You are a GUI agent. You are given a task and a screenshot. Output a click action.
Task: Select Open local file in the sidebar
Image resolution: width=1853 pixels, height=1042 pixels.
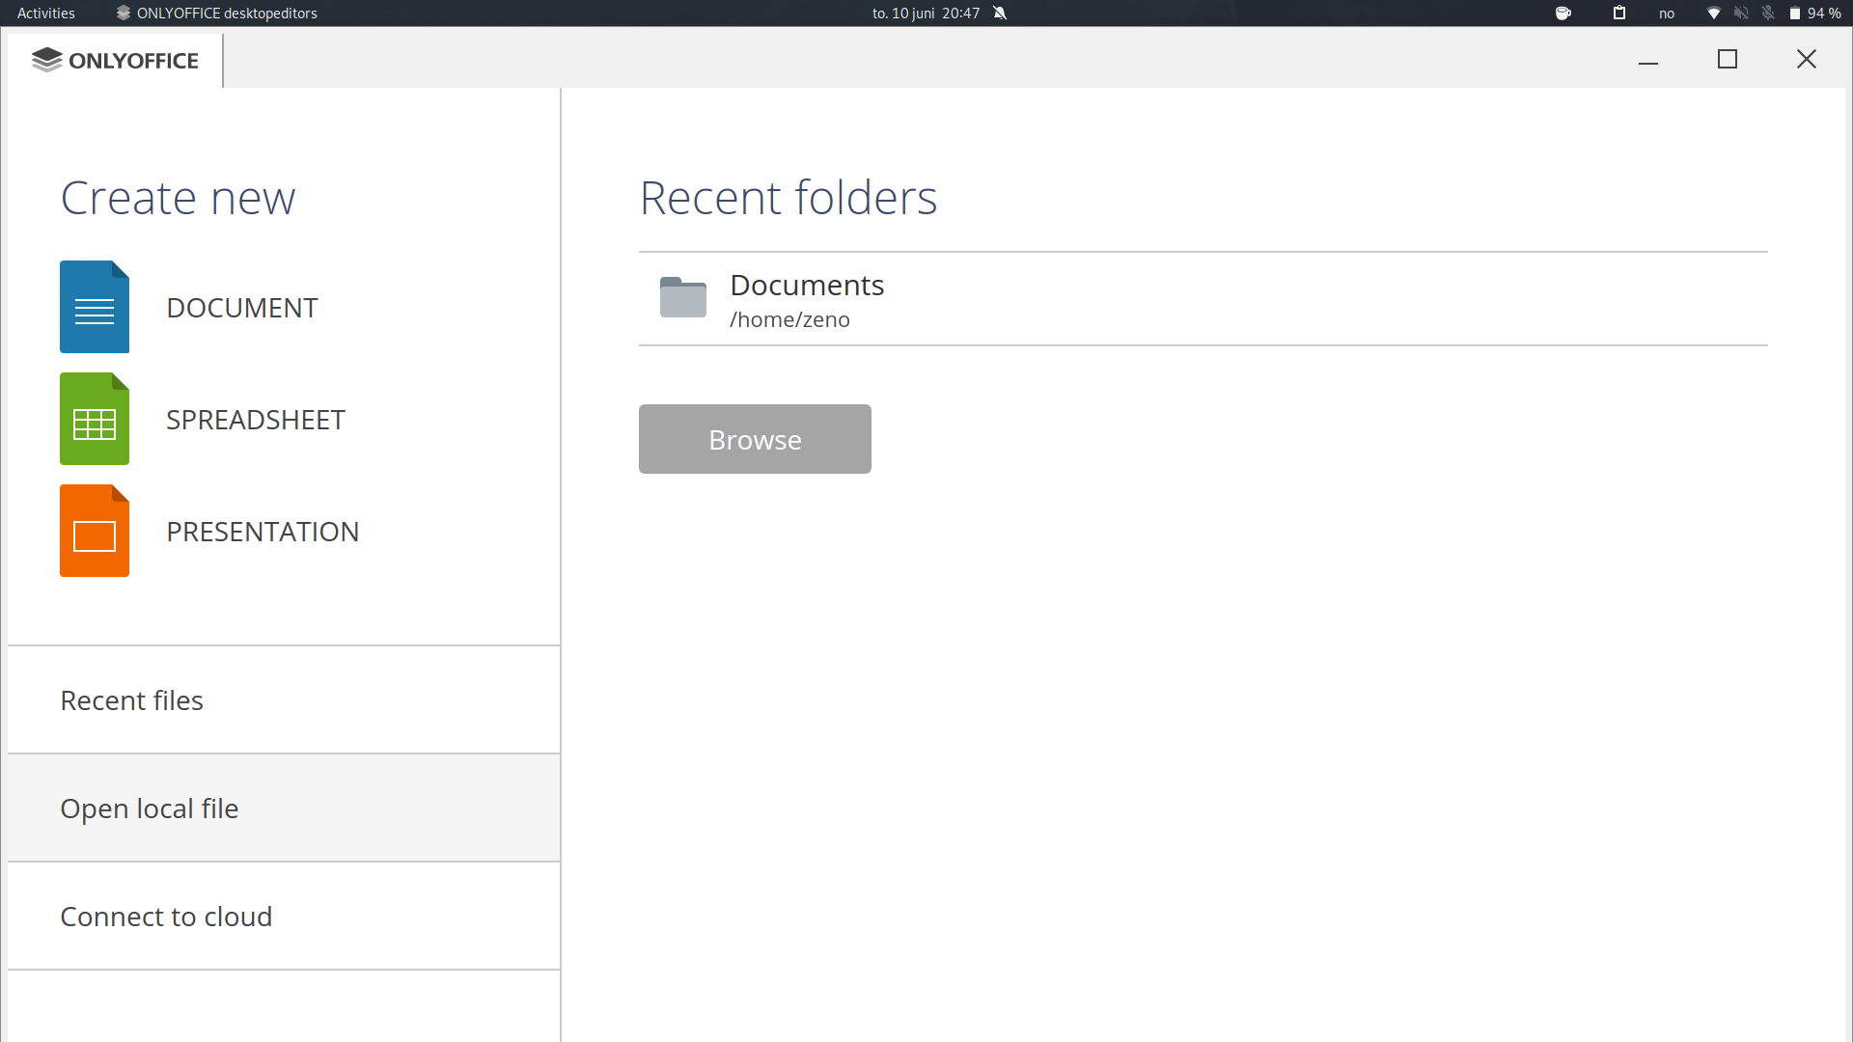(149, 808)
